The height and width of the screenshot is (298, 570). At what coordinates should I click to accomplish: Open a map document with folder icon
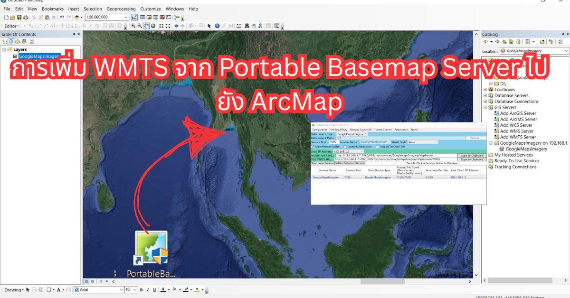pos(12,17)
